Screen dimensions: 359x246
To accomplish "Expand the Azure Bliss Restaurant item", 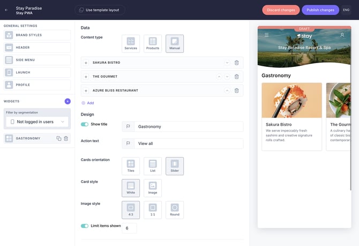I will (x=86, y=91).
